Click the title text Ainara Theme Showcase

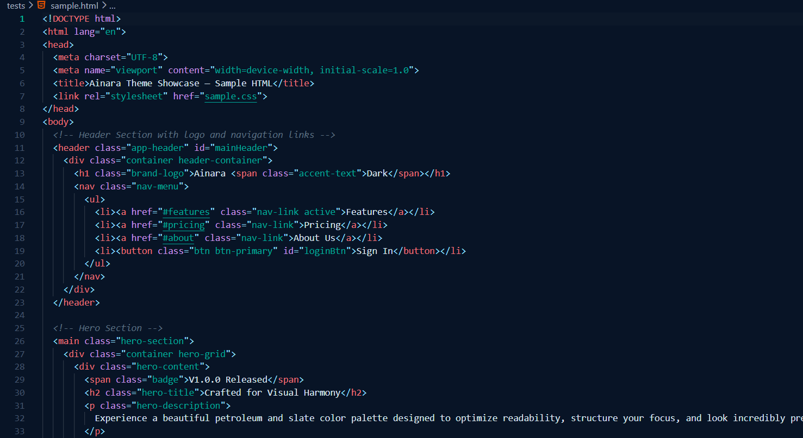[x=143, y=83]
